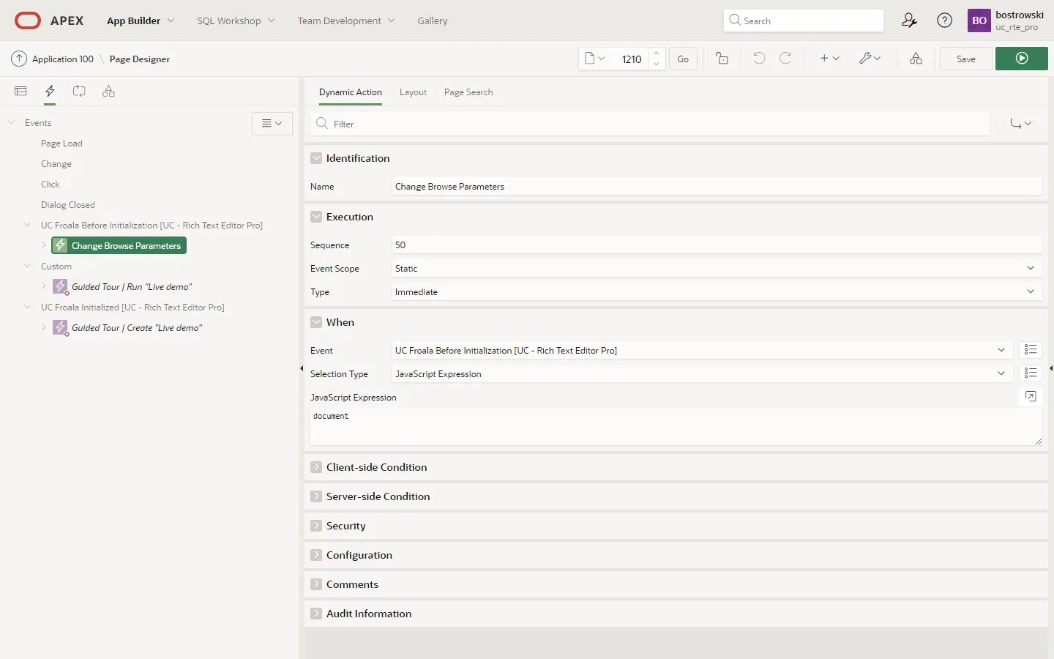The image size is (1054, 659).
Task: Open the Help question mark icon
Action: (944, 21)
